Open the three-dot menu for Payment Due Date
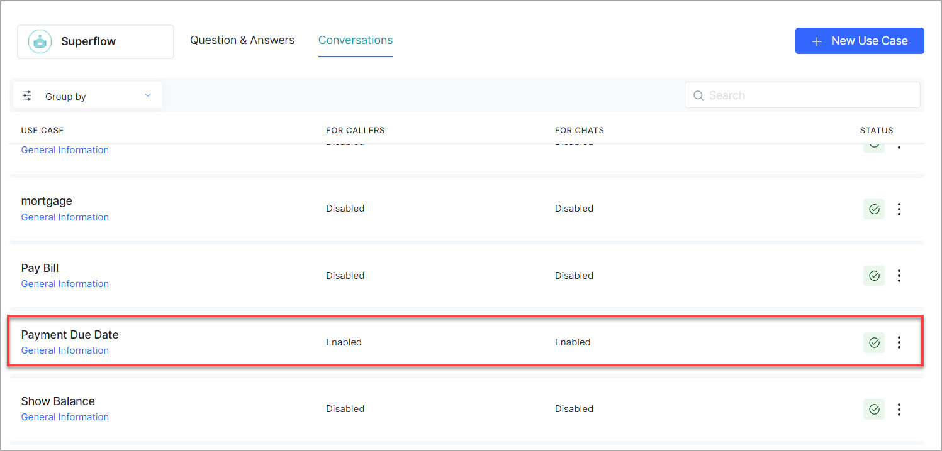 pos(899,342)
